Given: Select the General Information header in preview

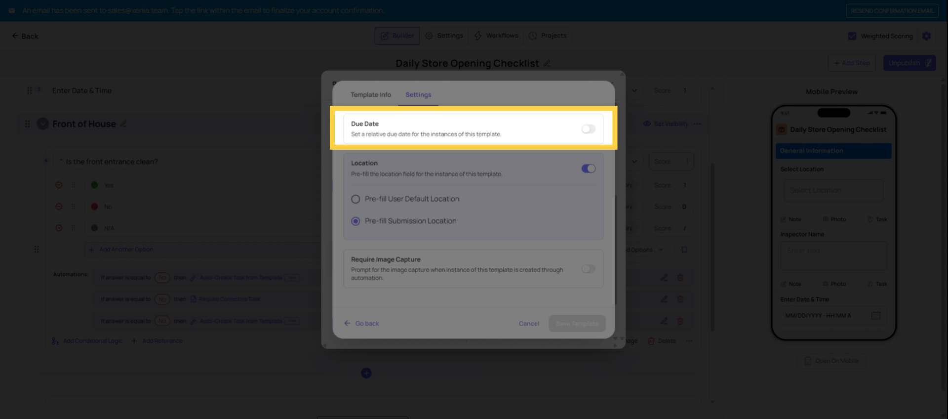Looking at the screenshot, I should coord(833,151).
